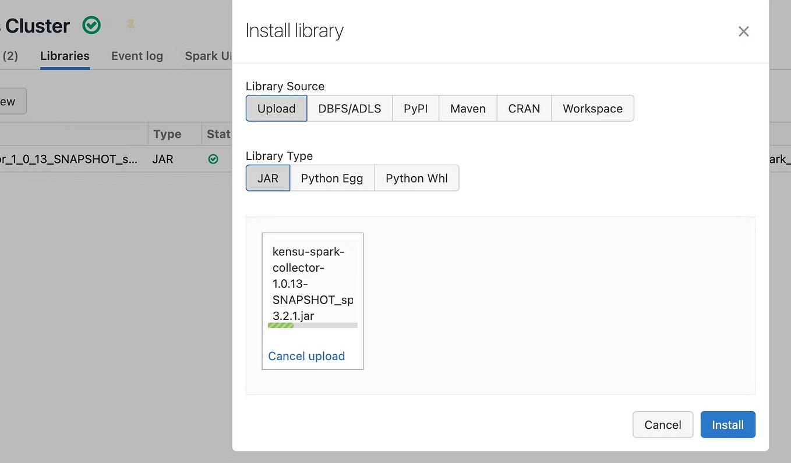Screen dimensions: 791x463
Task: Click the green cluster running status icon
Action: pos(91,25)
